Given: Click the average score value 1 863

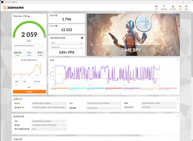Looking at the screenshot, I should [x=29, y=55].
